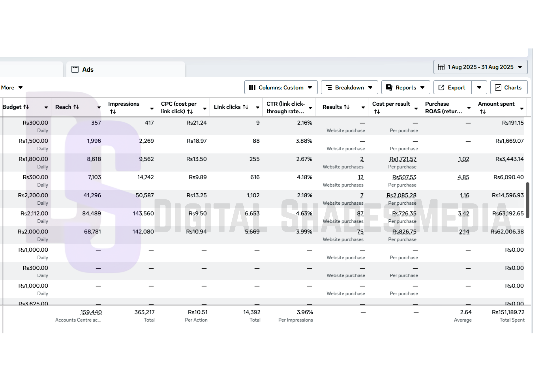The image size is (533, 366).
Task: Click the Charts graph icon
Action: [498, 87]
